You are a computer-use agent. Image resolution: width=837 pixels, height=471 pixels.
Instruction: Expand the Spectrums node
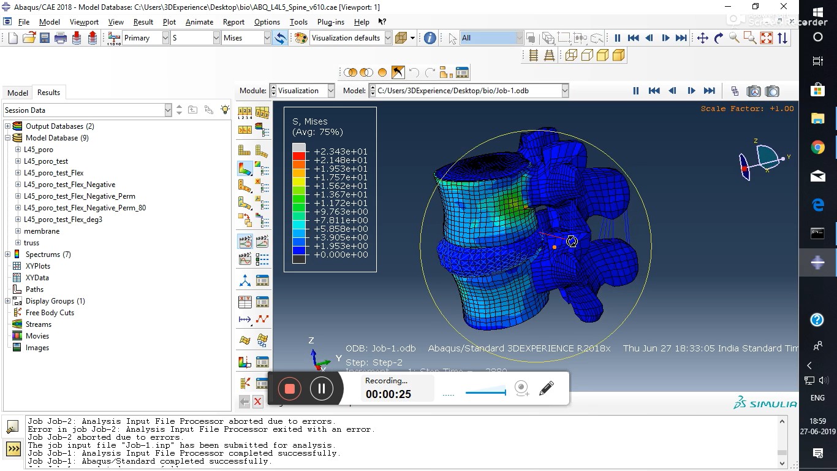[x=8, y=255]
